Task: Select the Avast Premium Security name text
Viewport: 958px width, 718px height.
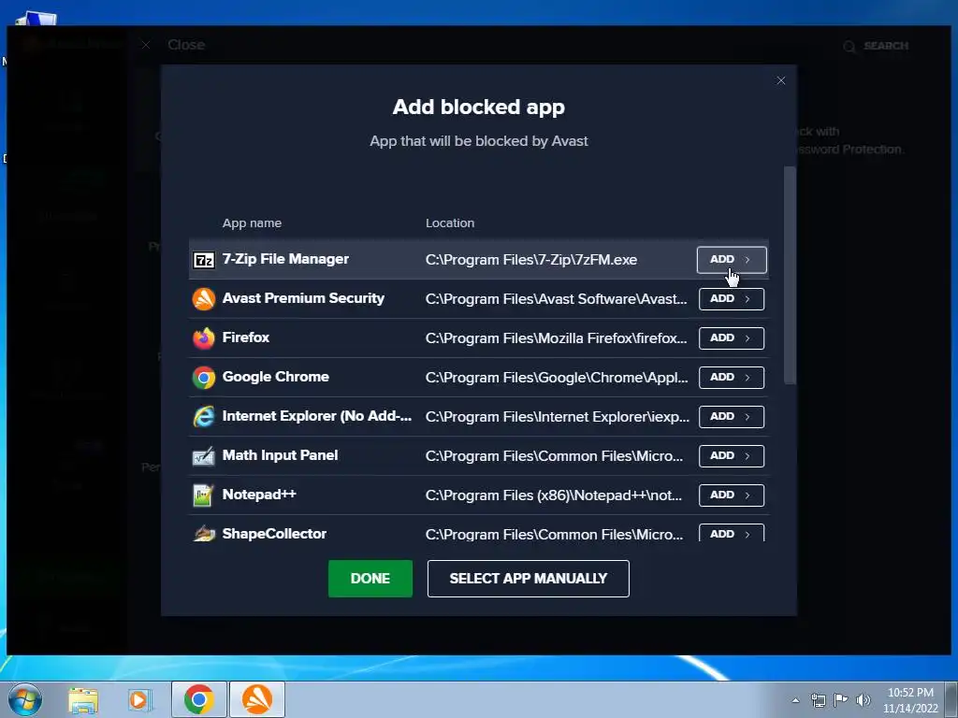Action: 303,298
